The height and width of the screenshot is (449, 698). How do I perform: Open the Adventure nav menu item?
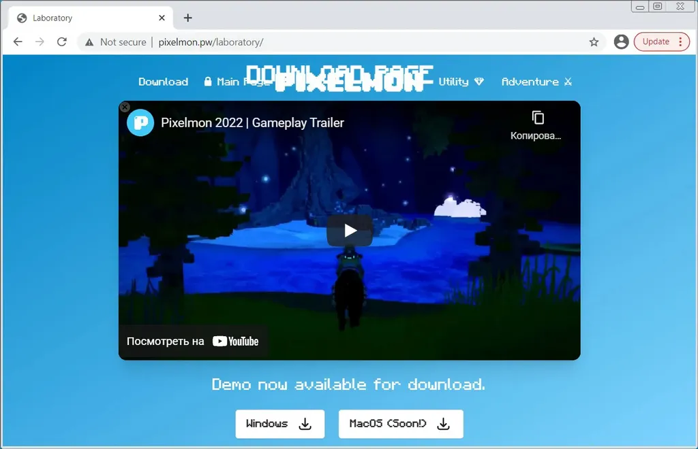tap(536, 82)
